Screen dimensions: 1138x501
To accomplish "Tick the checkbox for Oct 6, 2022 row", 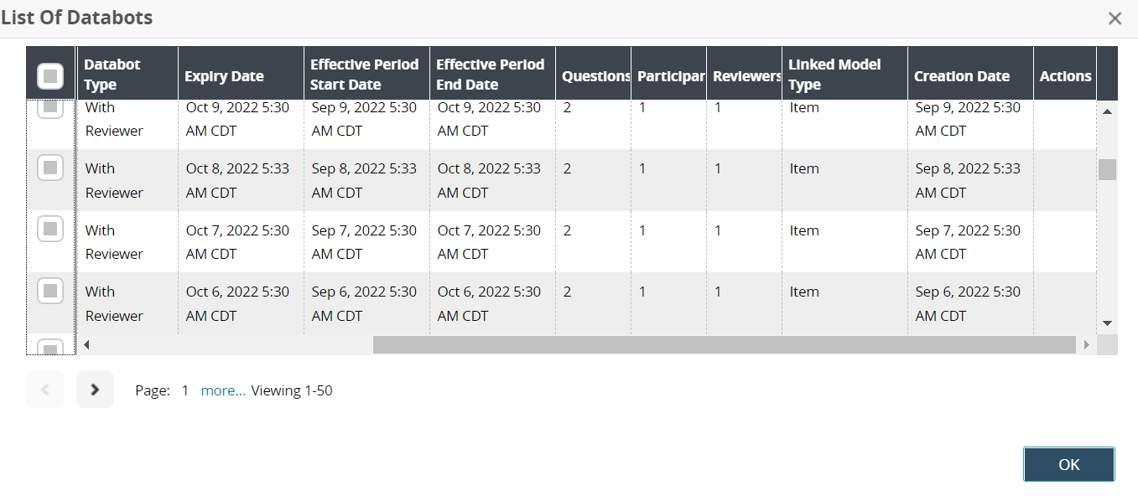I will point(50,291).
